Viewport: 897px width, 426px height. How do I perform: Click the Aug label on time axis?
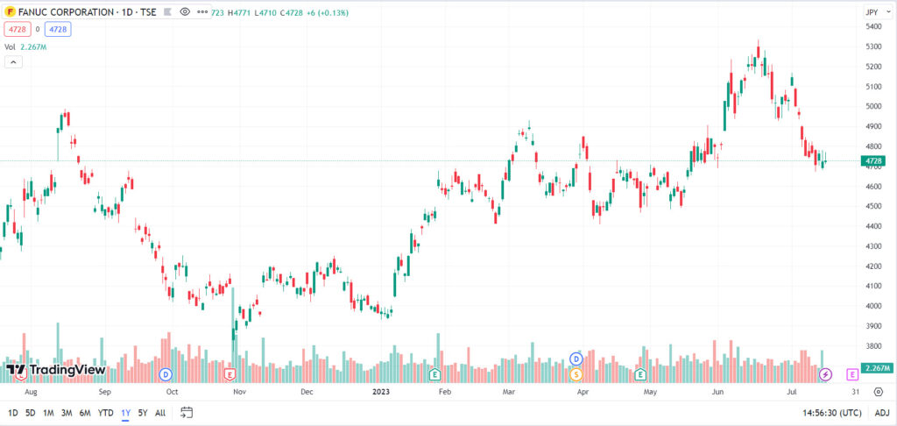pyautogui.click(x=32, y=392)
